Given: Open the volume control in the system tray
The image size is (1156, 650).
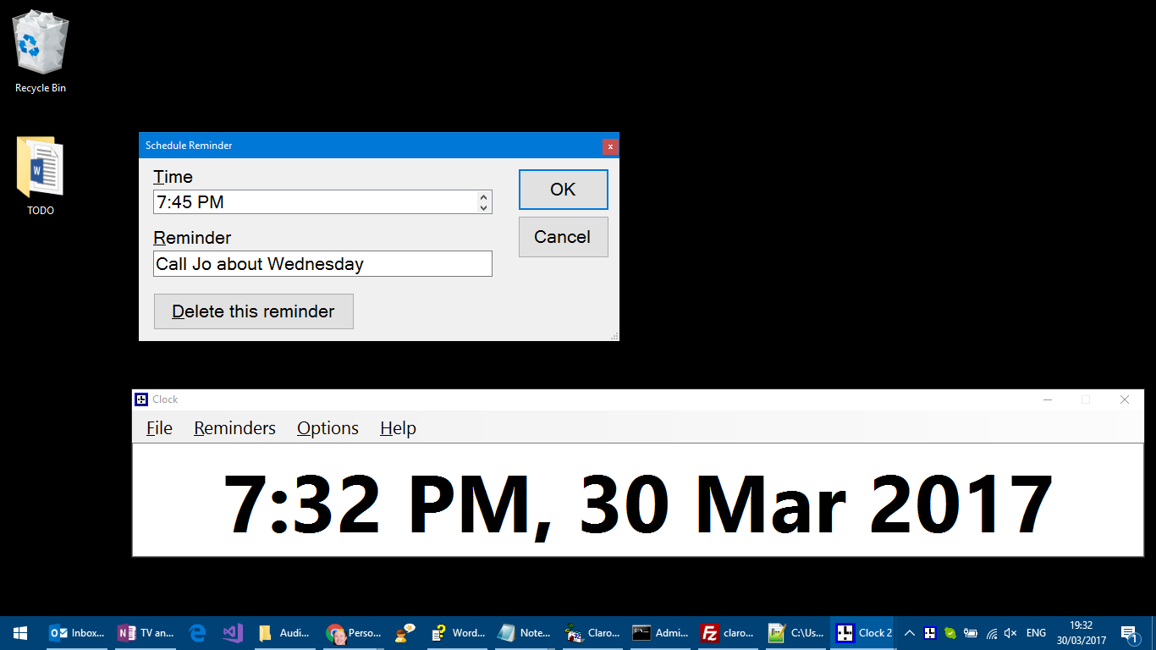Looking at the screenshot, I should click(1010, 632).
